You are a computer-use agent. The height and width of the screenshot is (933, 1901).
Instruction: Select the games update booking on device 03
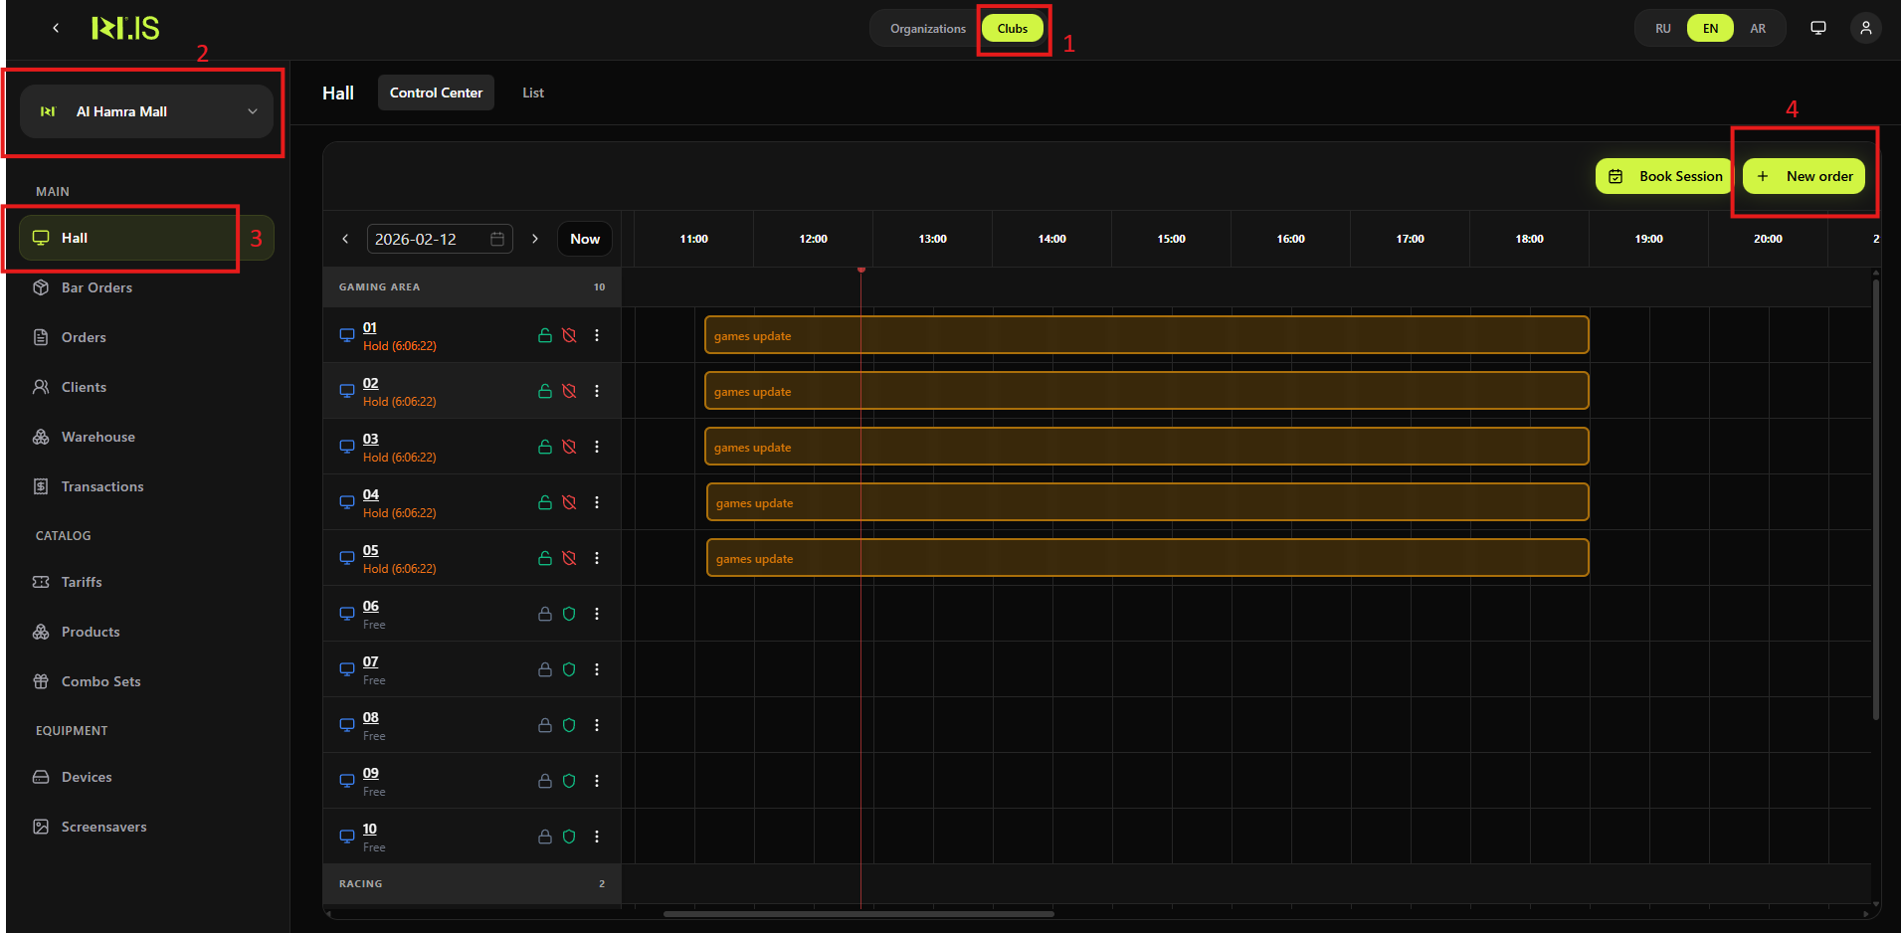1145,447
